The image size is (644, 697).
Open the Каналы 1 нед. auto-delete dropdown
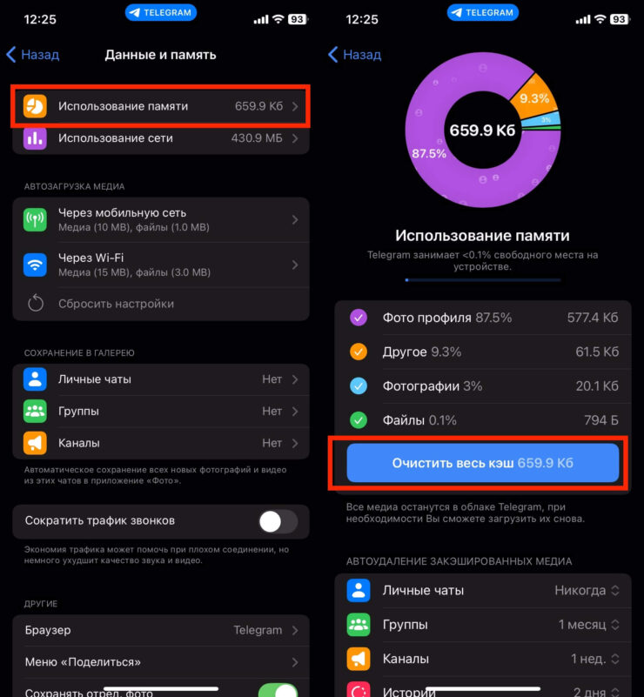pos(595,659)
